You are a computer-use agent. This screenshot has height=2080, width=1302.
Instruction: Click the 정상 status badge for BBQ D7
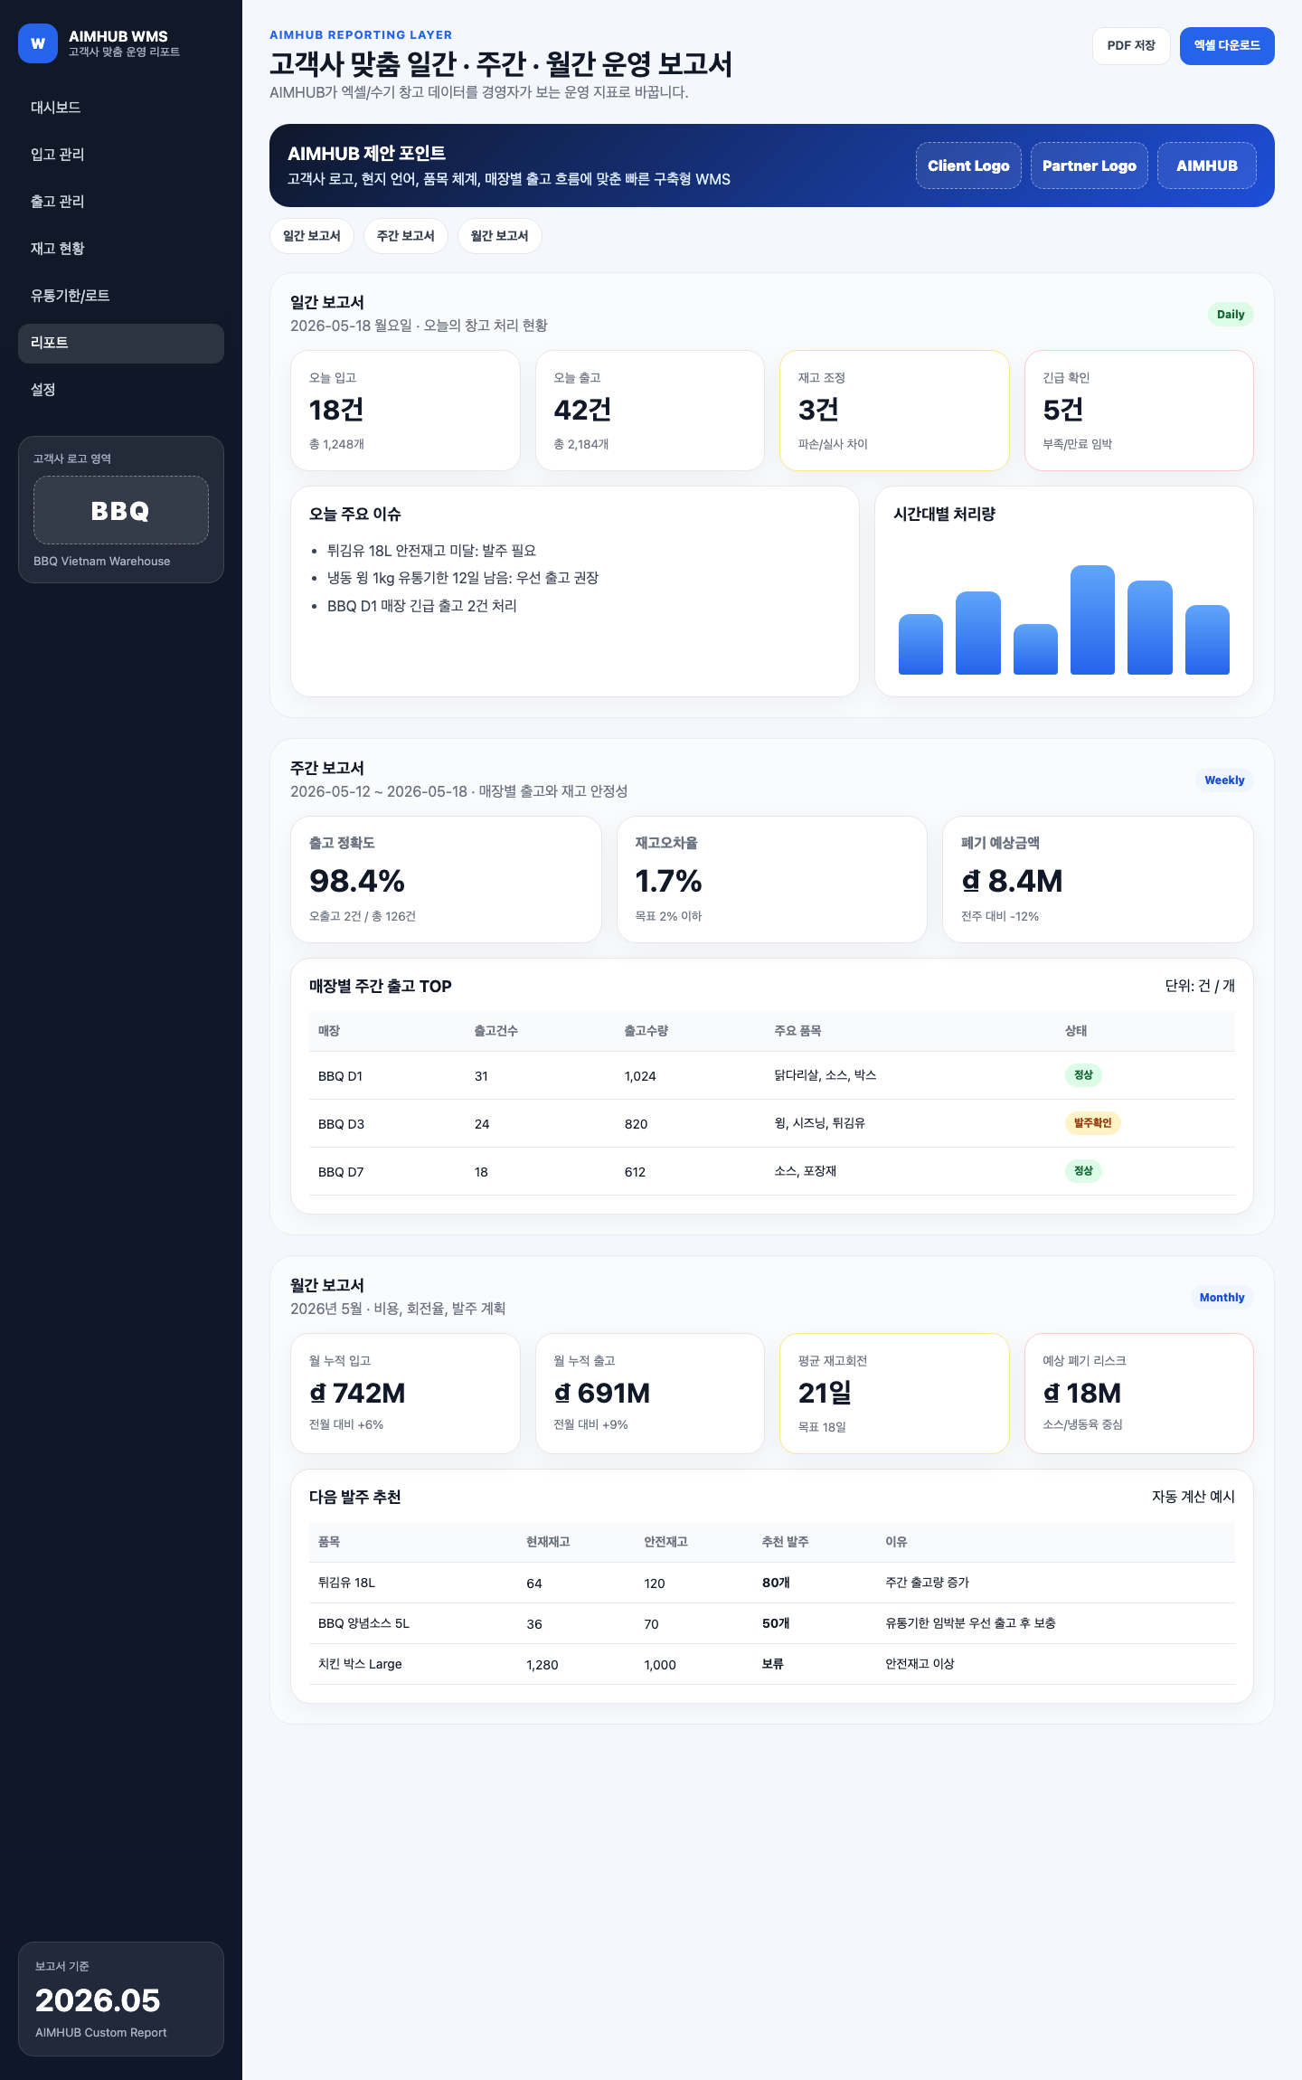[x=1083, y=1171]
